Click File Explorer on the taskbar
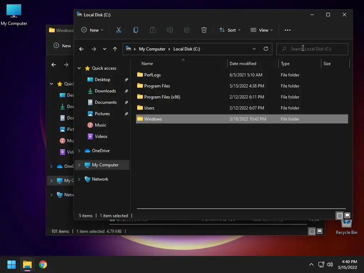The width and height of the screenshot is (364, 273). (27, 264)
